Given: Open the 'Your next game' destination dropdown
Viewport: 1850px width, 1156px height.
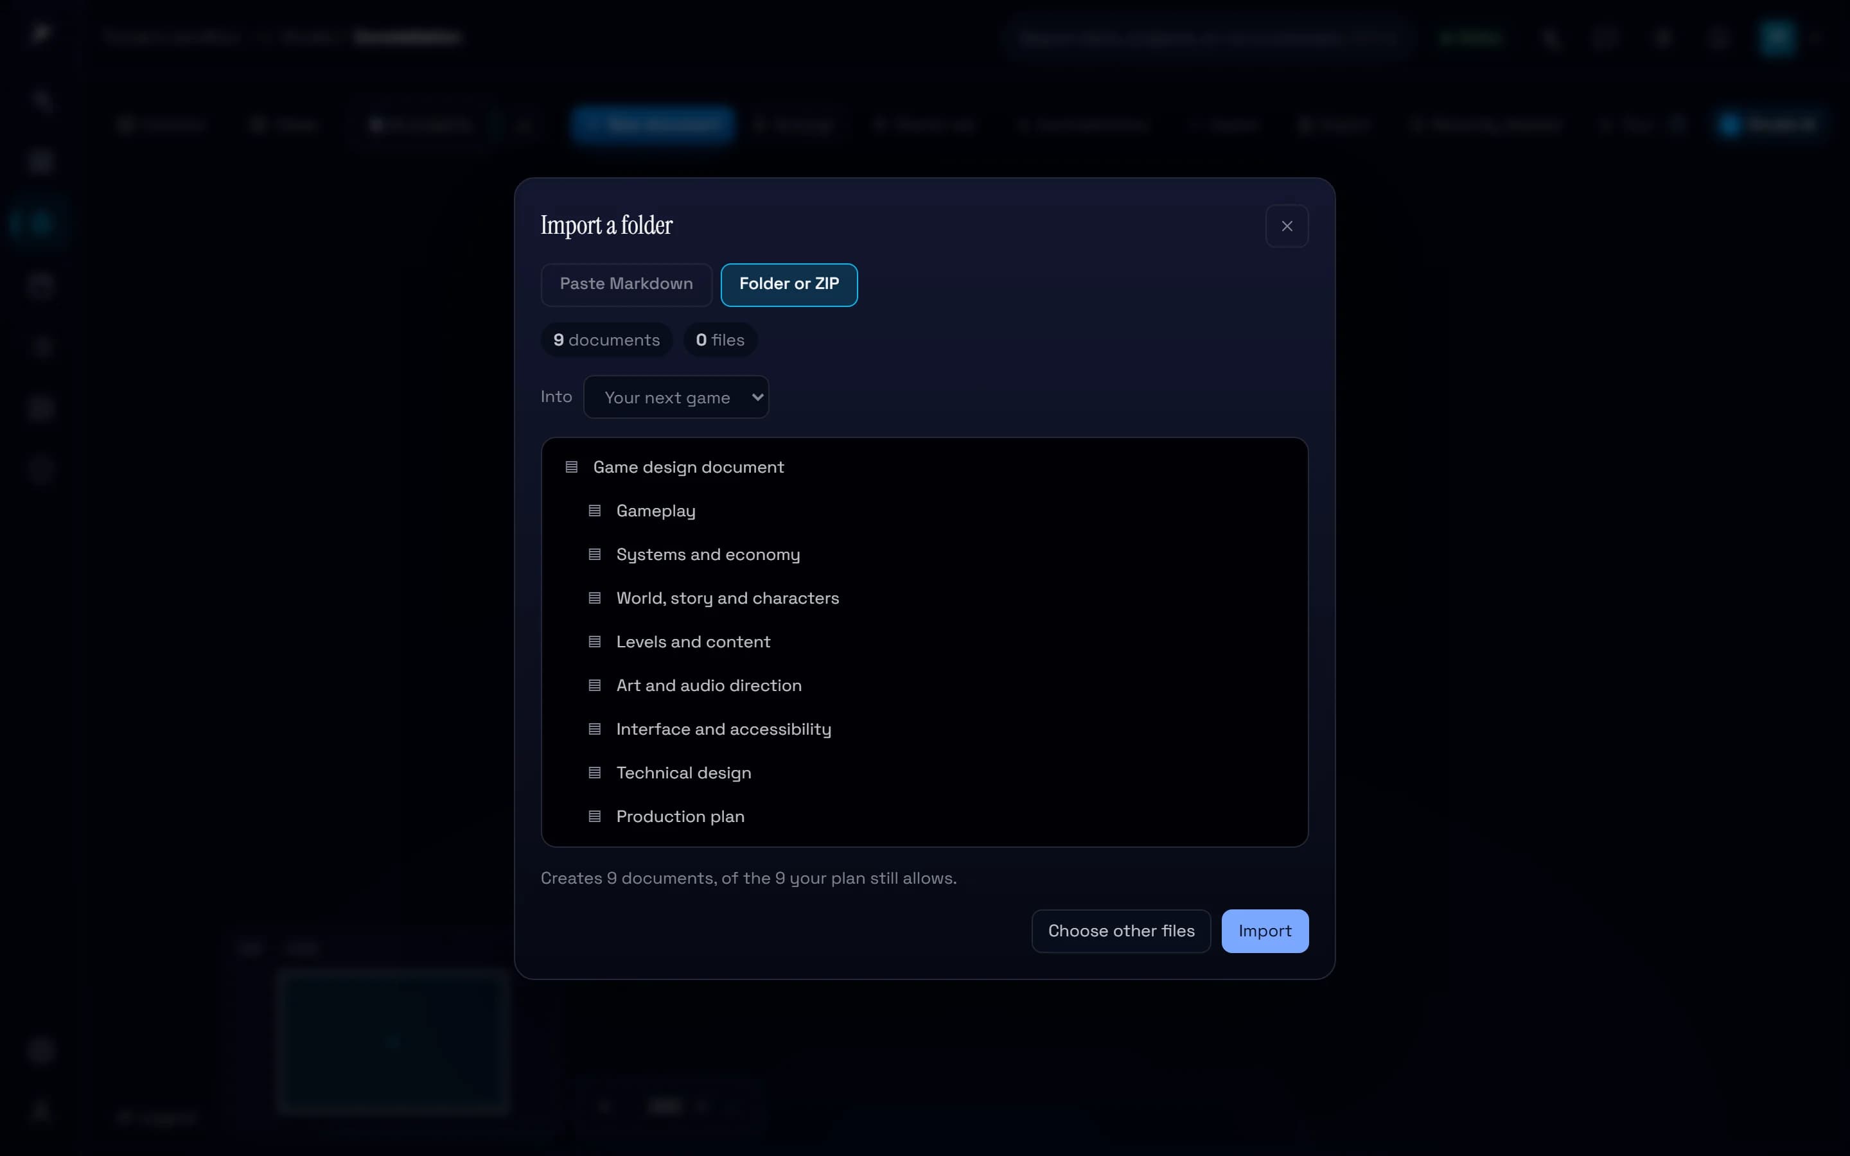Looking at the screenshot, I should click(x=676, y=397).
